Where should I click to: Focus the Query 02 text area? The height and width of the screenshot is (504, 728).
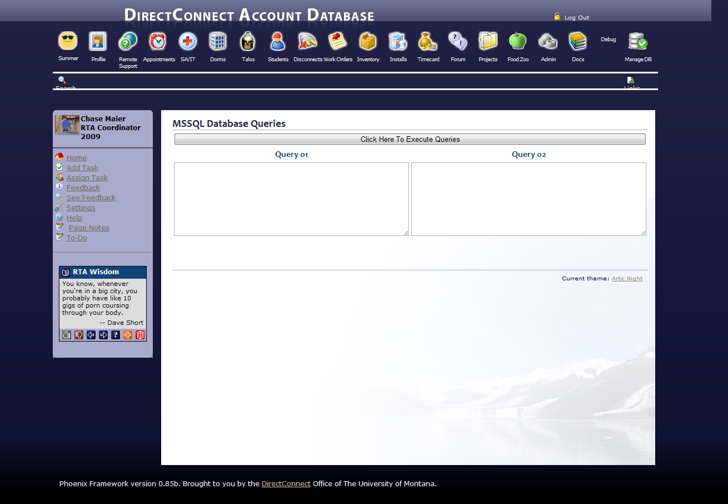pos(528,199)
